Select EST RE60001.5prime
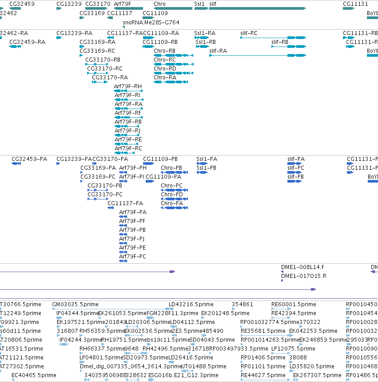The width and height of the screenshot is (378, 382). point(294,304)
